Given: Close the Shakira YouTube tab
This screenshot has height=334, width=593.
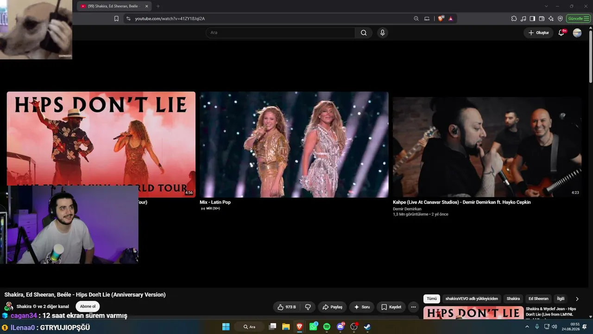Looking at the screenshot, I should tap(147, 6).
